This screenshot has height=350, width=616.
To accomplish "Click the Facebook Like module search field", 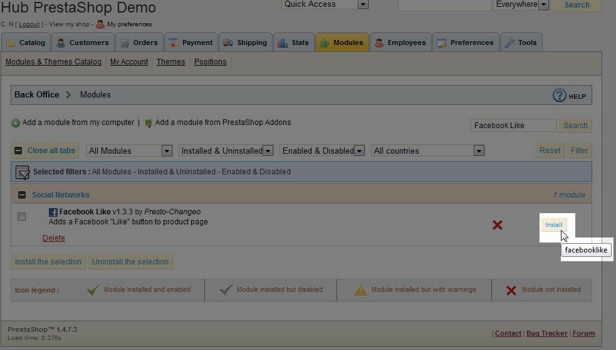I will coord(513,126).
